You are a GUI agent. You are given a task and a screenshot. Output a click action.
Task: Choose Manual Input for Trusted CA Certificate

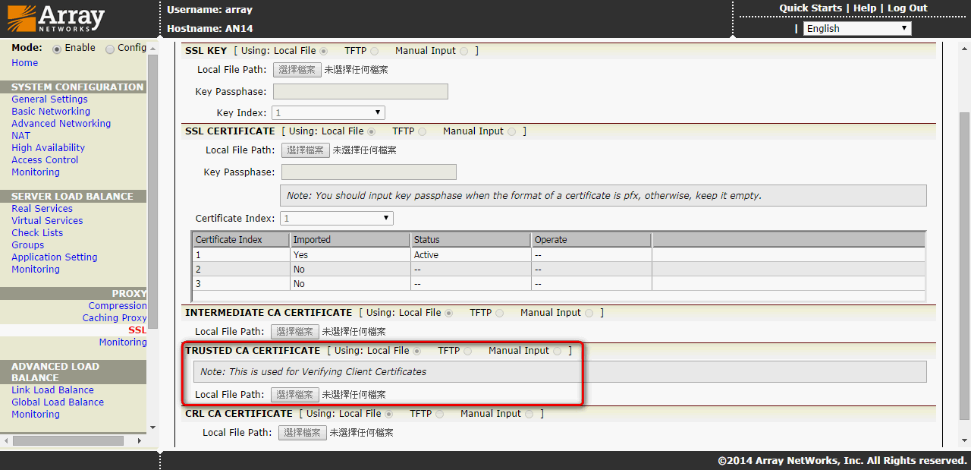(558, 352)
